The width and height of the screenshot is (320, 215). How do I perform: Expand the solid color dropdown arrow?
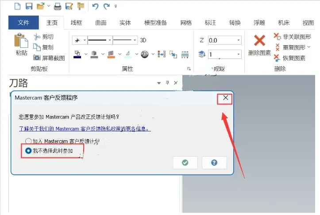pyautogui.click(x=103, y=54)
